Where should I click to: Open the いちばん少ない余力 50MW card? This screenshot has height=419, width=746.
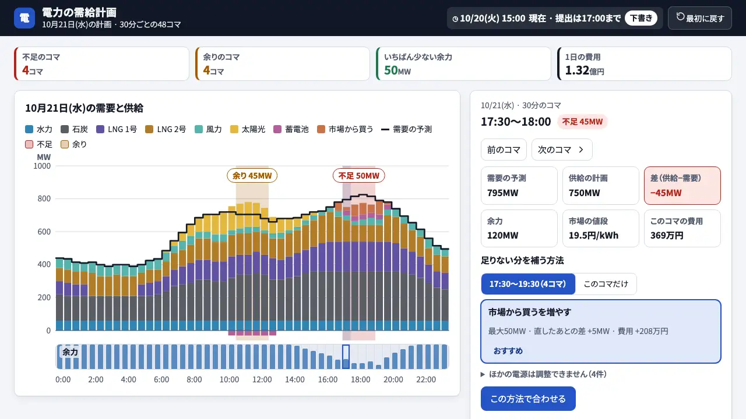(x=463, y=64)
